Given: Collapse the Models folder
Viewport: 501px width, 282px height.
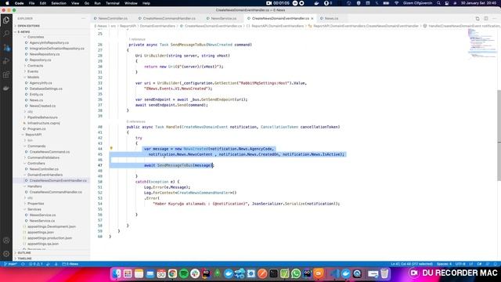Looking at the screenshot, I should click(33, 77).
